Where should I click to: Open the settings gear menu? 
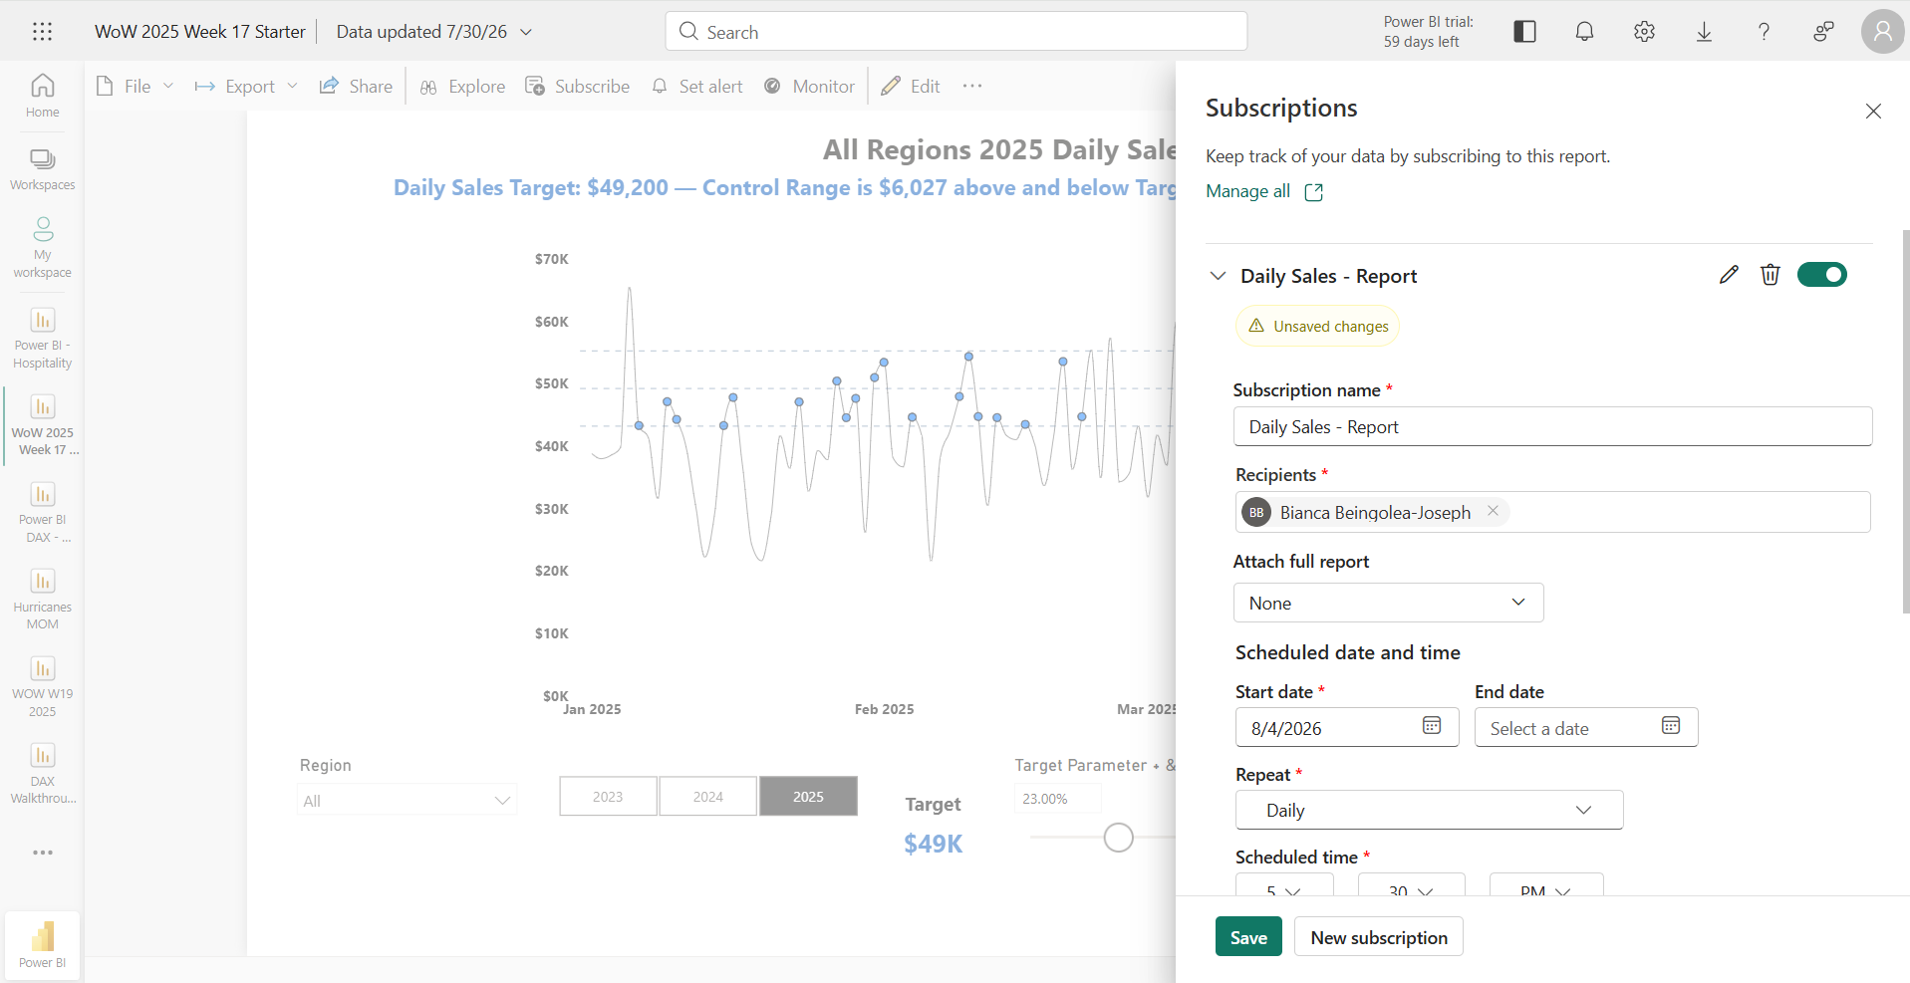point(1644,31)
